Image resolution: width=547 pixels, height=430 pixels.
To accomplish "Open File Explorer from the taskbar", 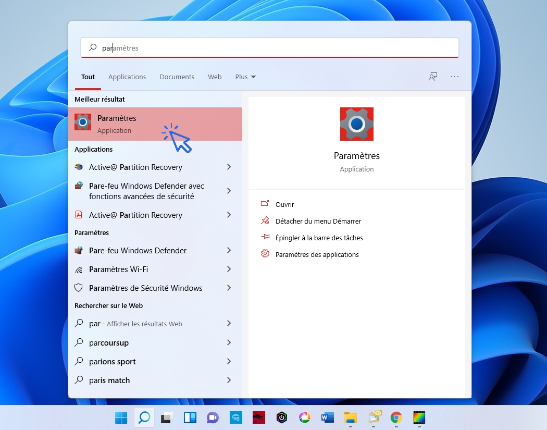I will click(350, 417).
